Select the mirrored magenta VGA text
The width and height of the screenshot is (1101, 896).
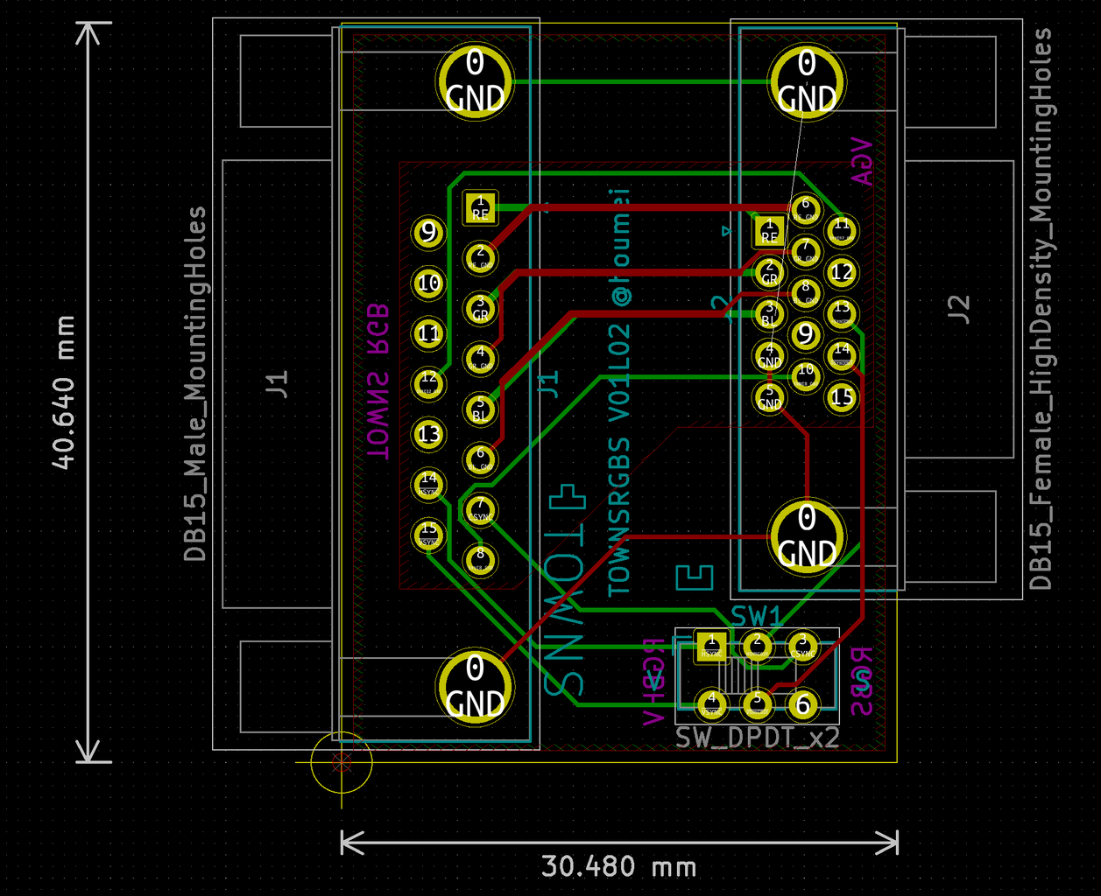[862, 161]
